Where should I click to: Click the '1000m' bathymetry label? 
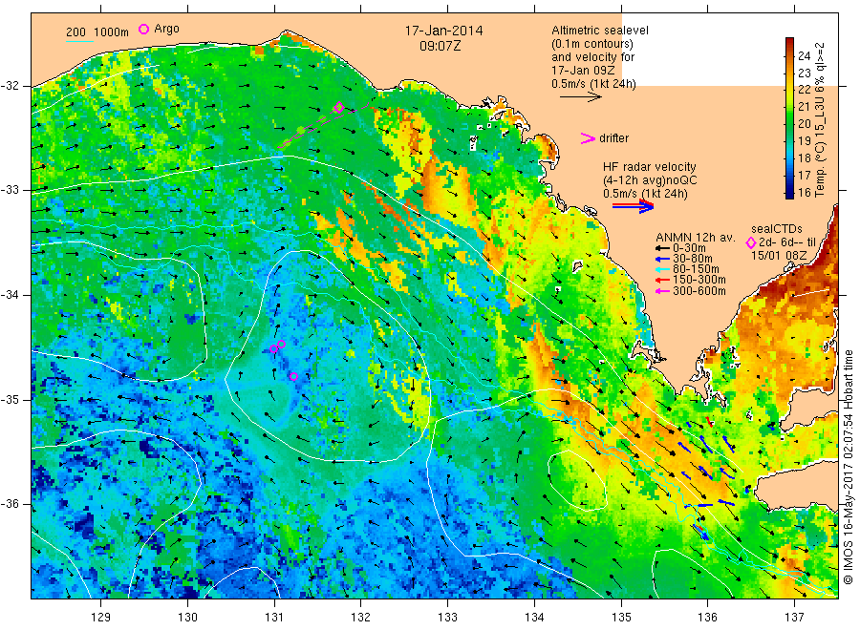pyautogui.click(x=112, y=32)
